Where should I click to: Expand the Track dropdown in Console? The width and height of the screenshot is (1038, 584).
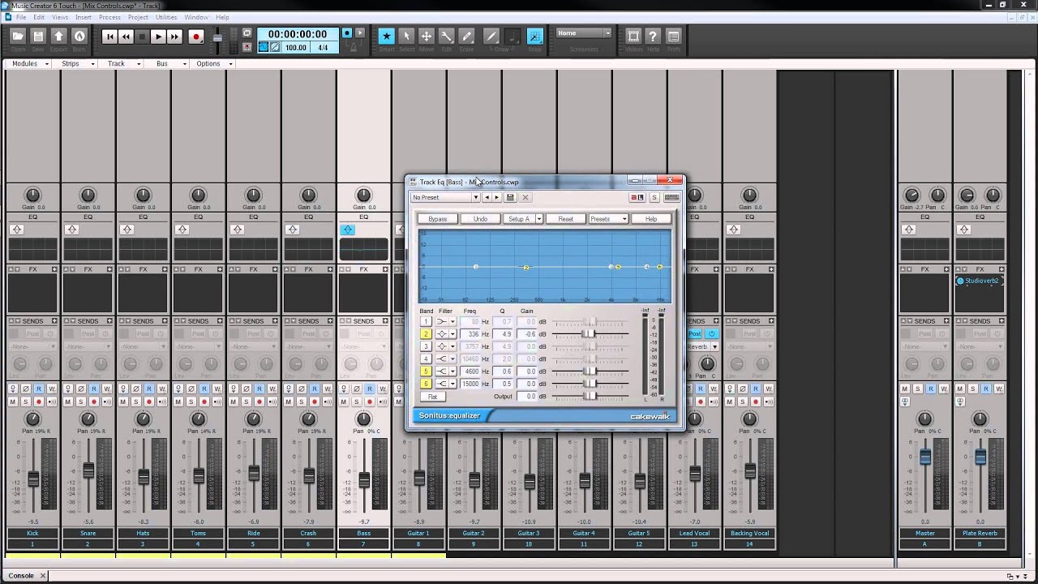[123, 63]
